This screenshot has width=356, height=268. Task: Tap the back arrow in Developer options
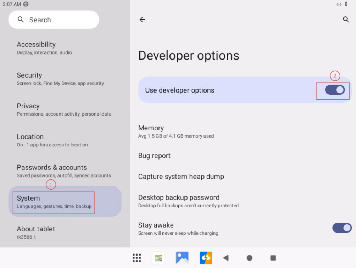142,20
